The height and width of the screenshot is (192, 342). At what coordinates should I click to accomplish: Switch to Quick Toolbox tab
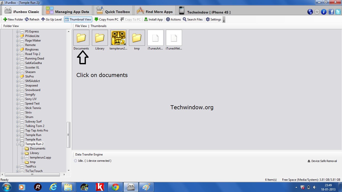click(x=113, y=11)
